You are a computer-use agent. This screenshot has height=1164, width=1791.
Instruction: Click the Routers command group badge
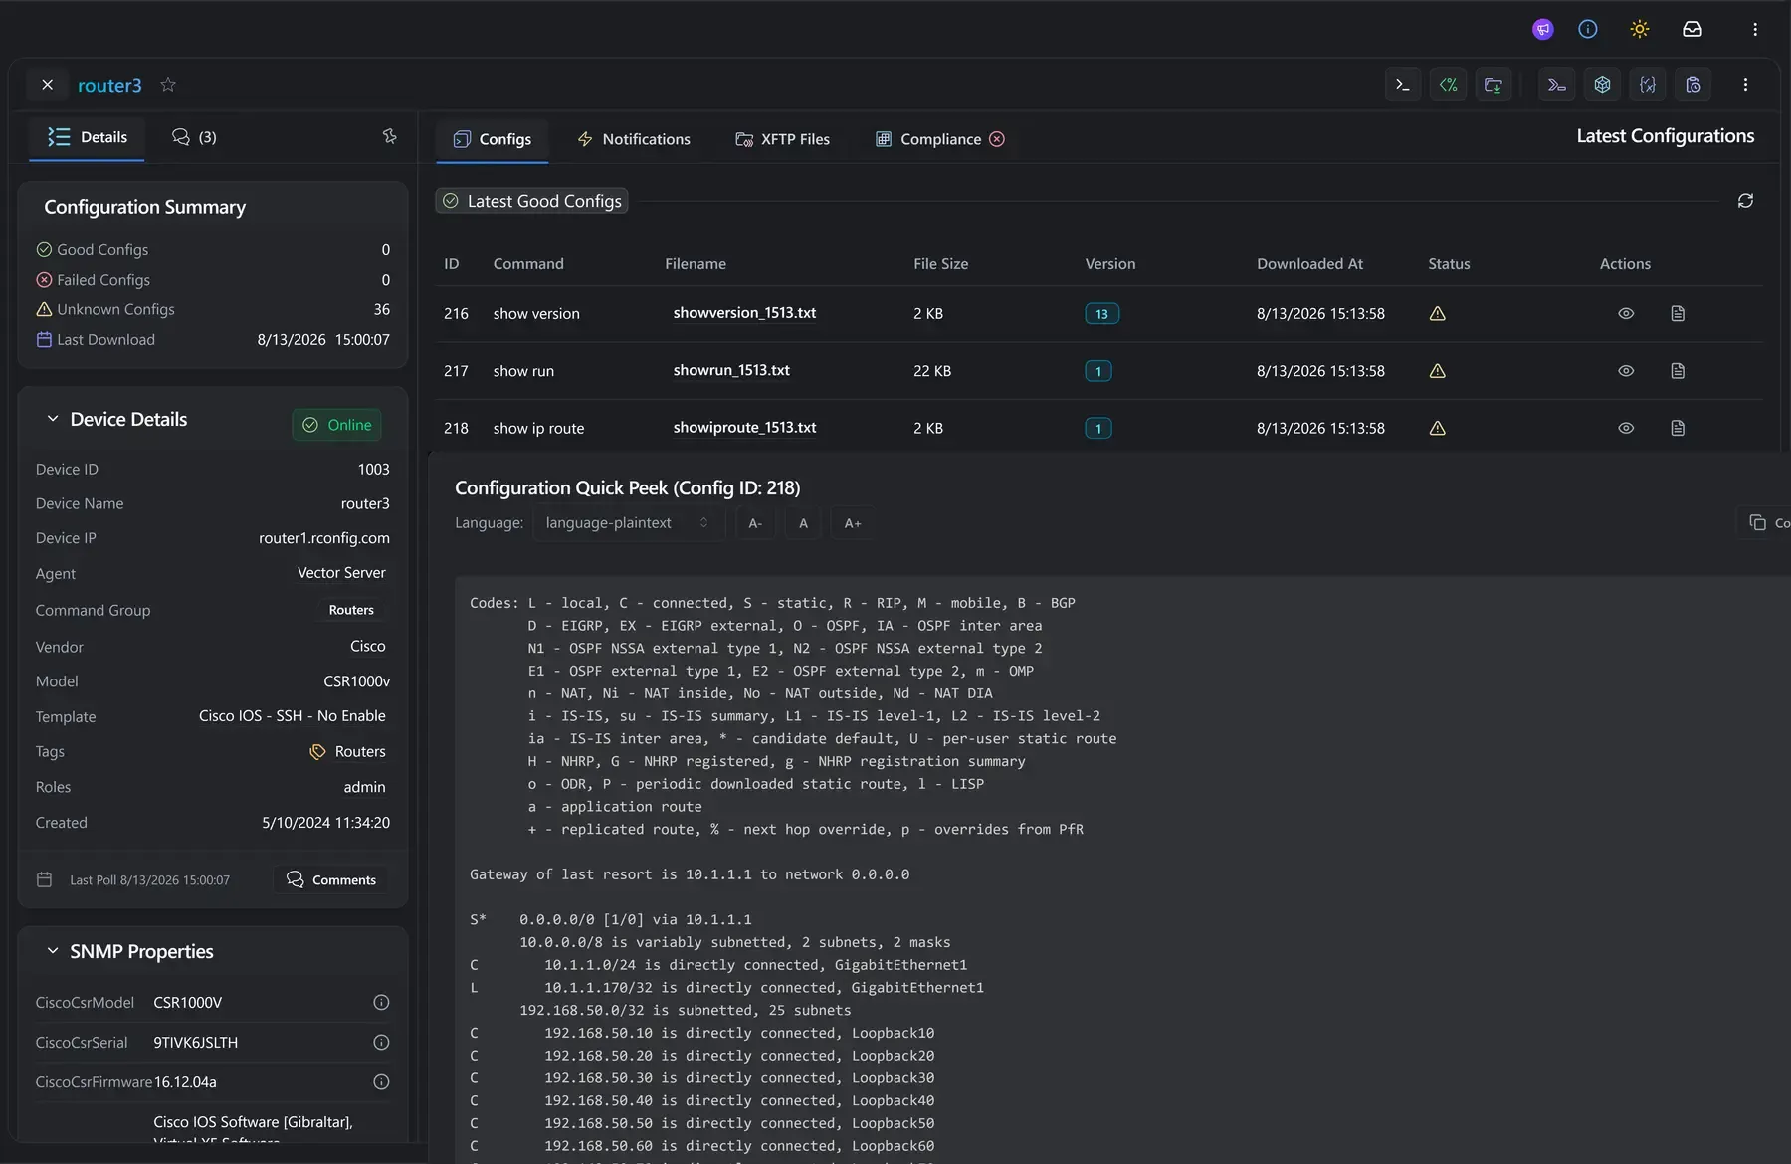click(x=351, y=610)
